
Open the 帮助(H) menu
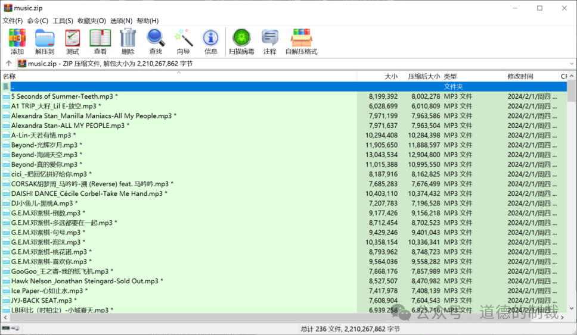[x=148, y=21]
